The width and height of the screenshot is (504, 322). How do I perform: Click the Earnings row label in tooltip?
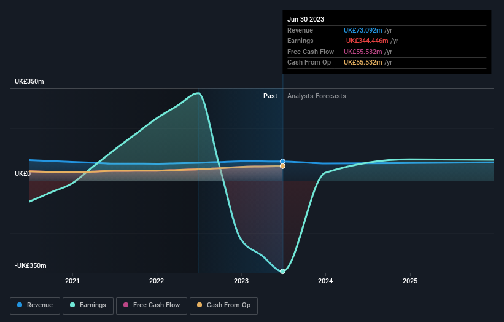point(300,41)
